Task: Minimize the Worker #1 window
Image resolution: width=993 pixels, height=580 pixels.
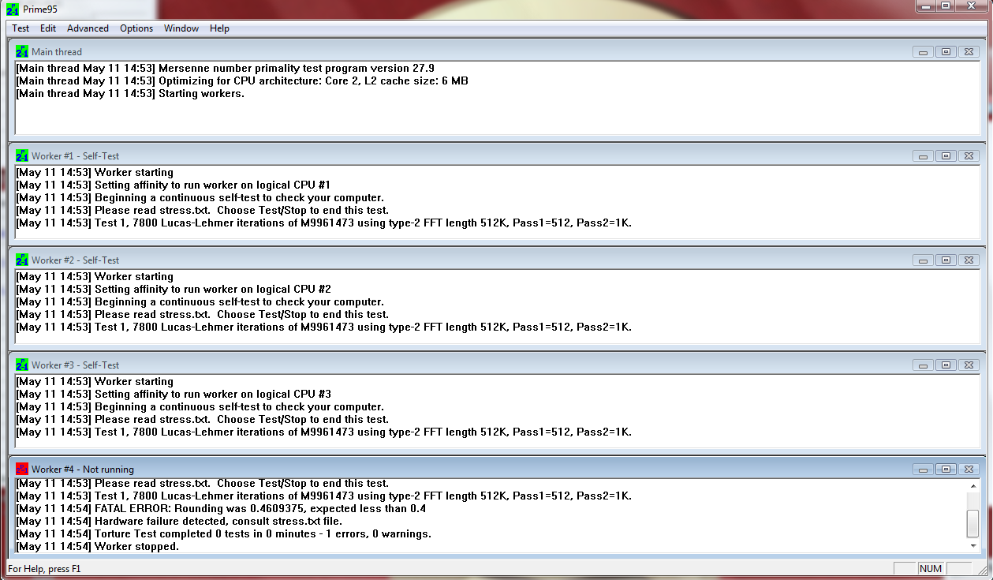Action: 923,156
